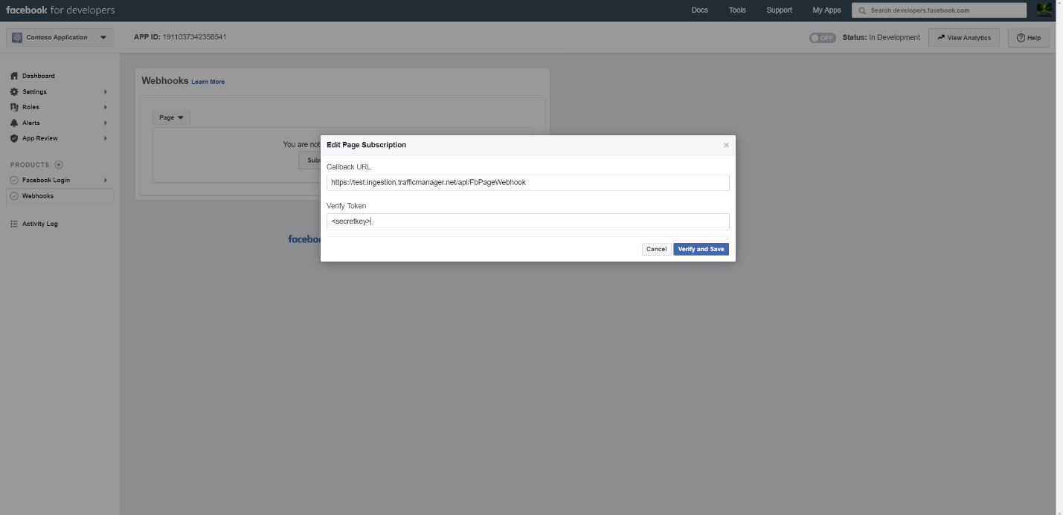Cancel the Edit Page Subscription dialog
The image size is (1063, 515).
(x=655, y=249)
